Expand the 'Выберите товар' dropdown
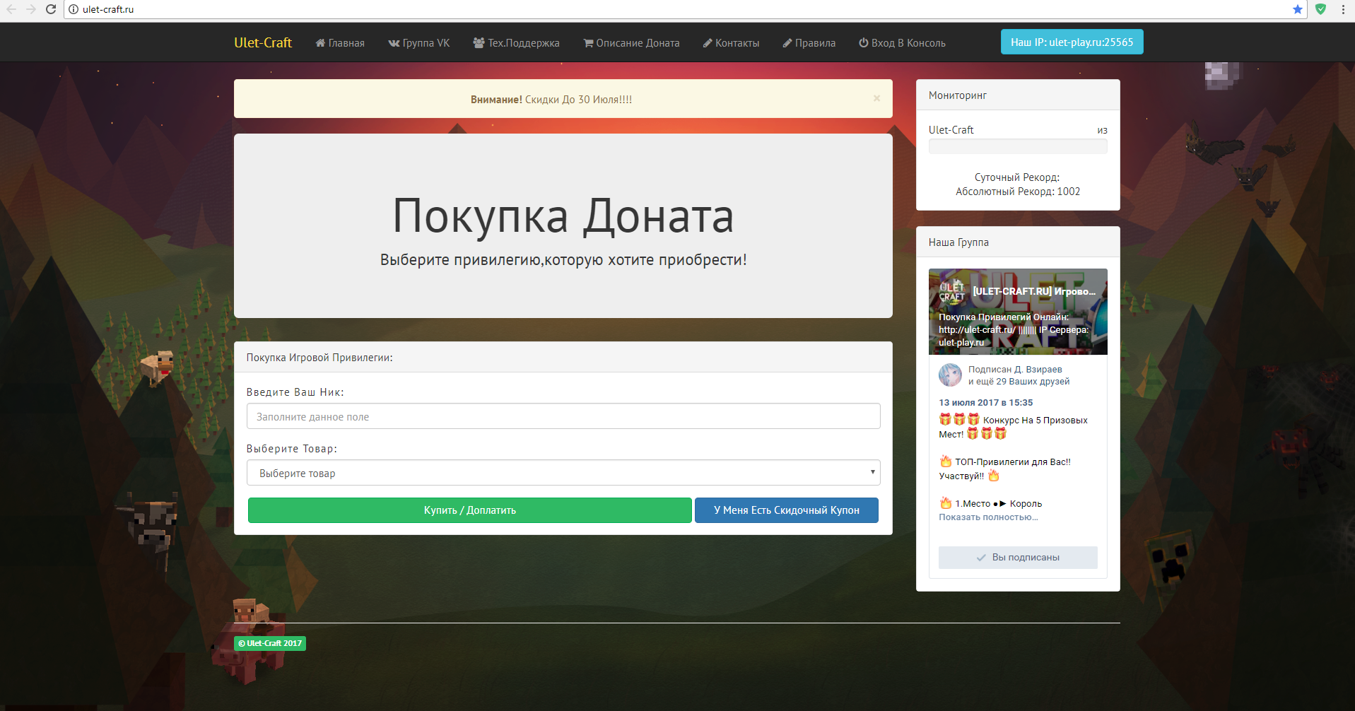The image size is (1355, 711). click(x=563, y=473)
